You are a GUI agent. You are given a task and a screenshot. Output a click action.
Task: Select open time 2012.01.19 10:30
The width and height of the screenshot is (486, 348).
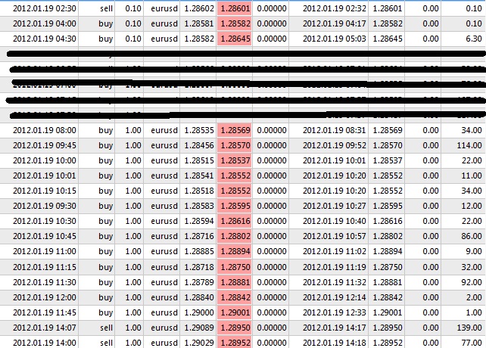[x=45, y=221]
